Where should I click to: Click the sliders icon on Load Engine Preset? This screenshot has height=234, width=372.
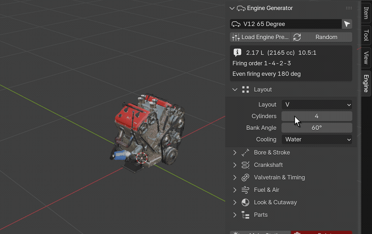236,37
